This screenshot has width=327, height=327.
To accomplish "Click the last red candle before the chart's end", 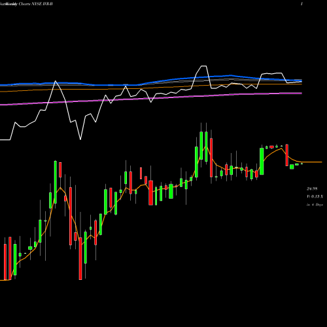I will [x=287, y=155].
